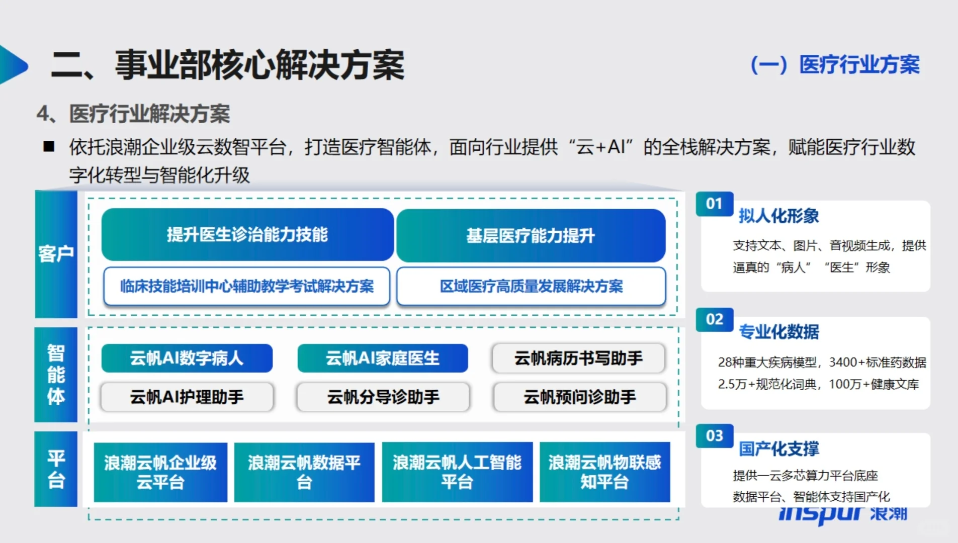
Task: Click the line 字化转型与智能化升级
Action: pos(159,175)
